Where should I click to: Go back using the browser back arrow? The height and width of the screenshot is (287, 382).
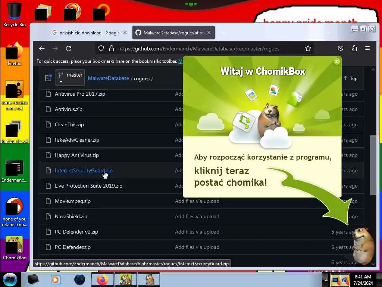42,49
